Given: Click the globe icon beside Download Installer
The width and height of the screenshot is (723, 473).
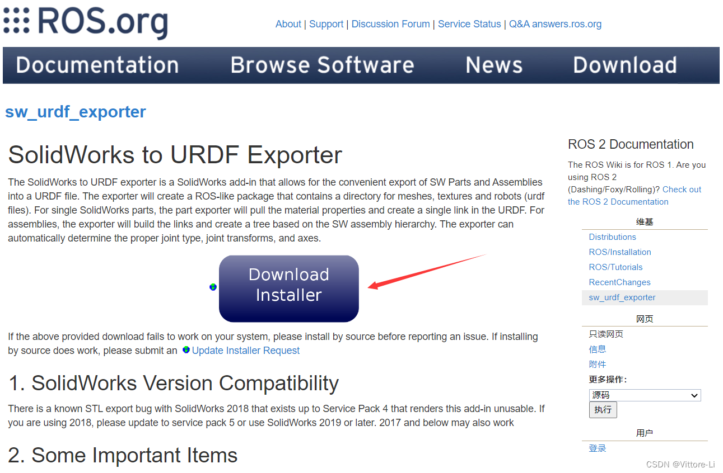Looking at the screenshot, I should click(x=213, y=287).
